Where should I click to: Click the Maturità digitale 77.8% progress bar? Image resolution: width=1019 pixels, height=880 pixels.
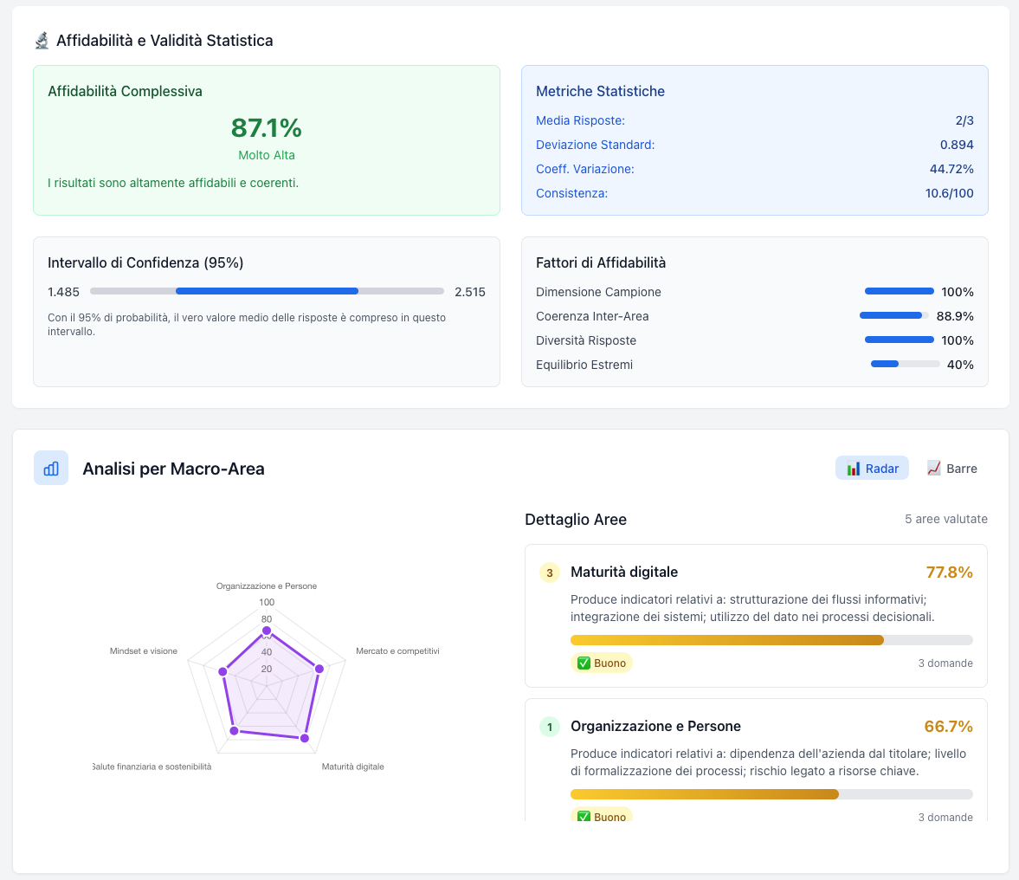[x=771, y=640]
